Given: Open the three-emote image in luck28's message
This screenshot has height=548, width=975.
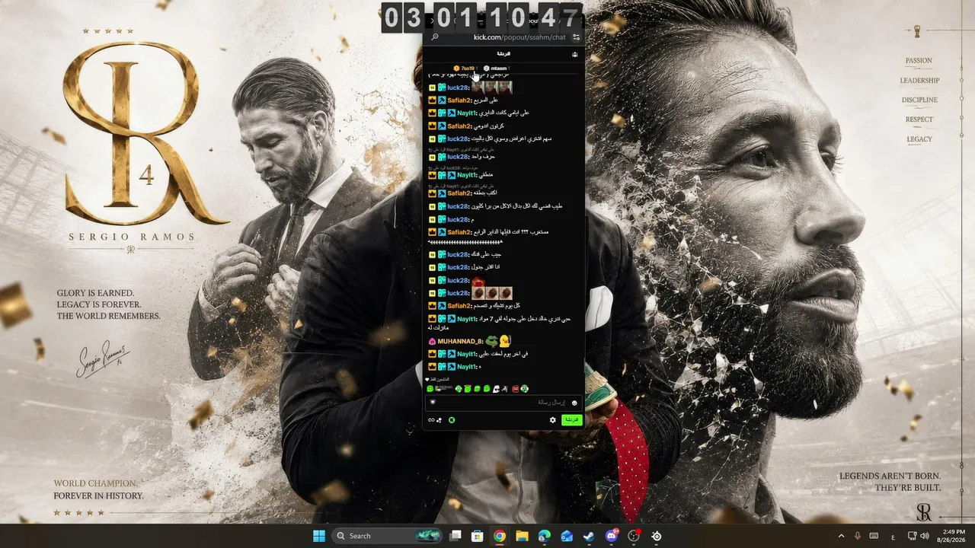Looking at the screenshot, I should [x=492, y=293].
